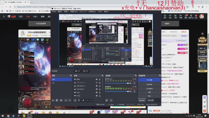Screen dimensions: 209x118
Task: Open mixer panel three-dot menu
Action: (111, 100)
